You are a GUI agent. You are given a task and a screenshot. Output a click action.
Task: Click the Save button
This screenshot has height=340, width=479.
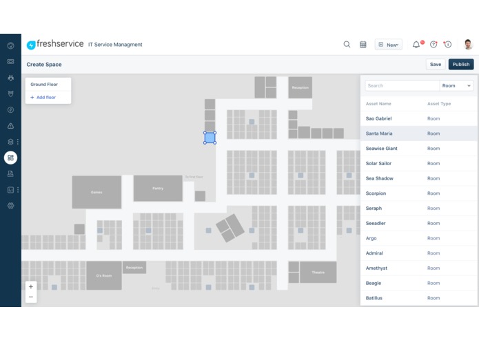point(436,64)
